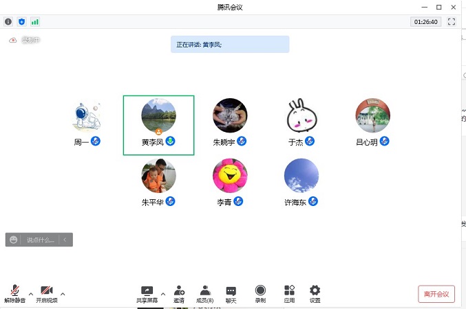Type in the 说点什么 input field

[x=40, y=240]
